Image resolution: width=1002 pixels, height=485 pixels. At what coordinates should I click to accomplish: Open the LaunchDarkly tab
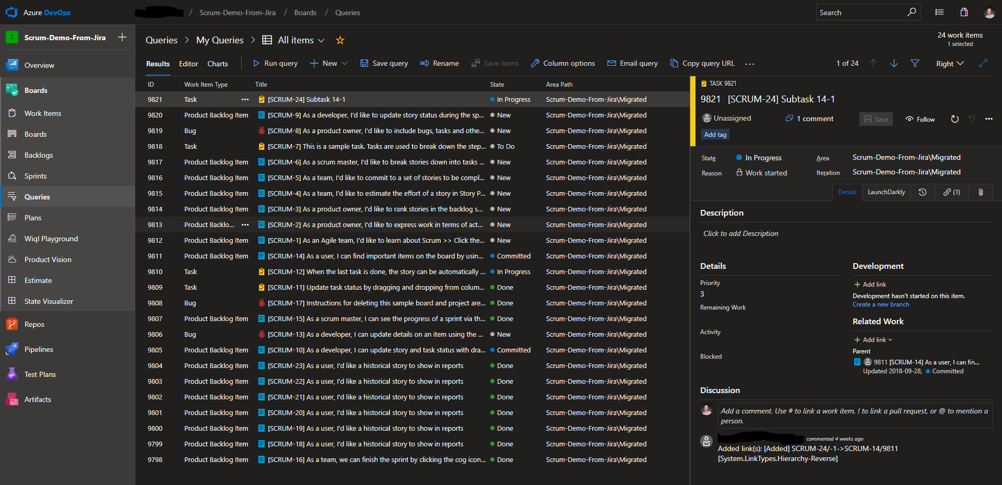click(886, 192)
